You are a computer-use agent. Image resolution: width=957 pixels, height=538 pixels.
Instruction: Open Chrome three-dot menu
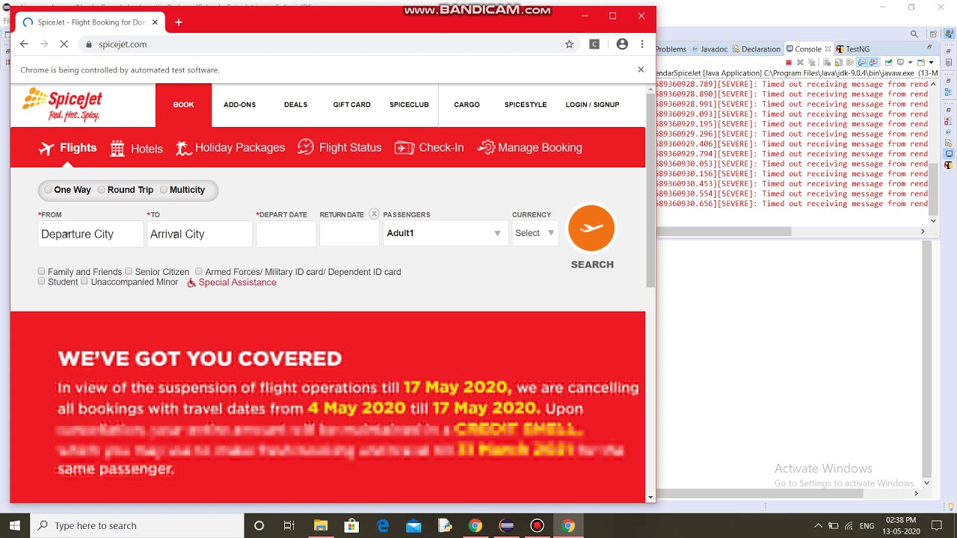pos(641,44)
